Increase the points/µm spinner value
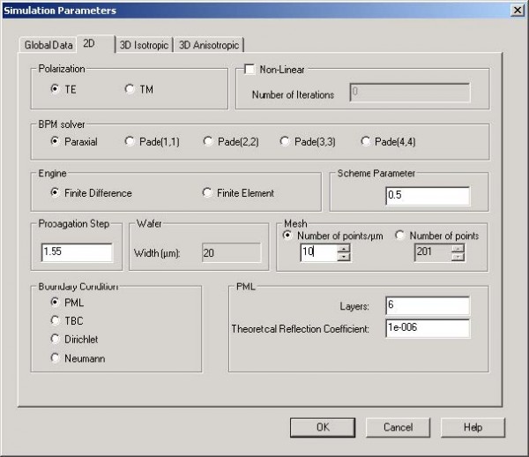This screenshot has width=529, height=457. tap(344, 249)
